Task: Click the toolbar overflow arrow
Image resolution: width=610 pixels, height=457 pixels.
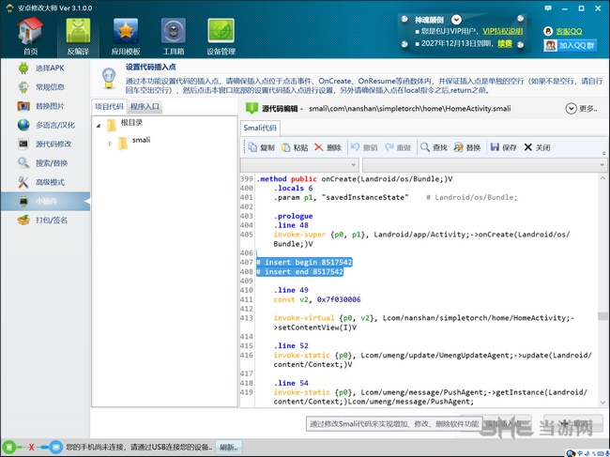Action: point(603,153)
